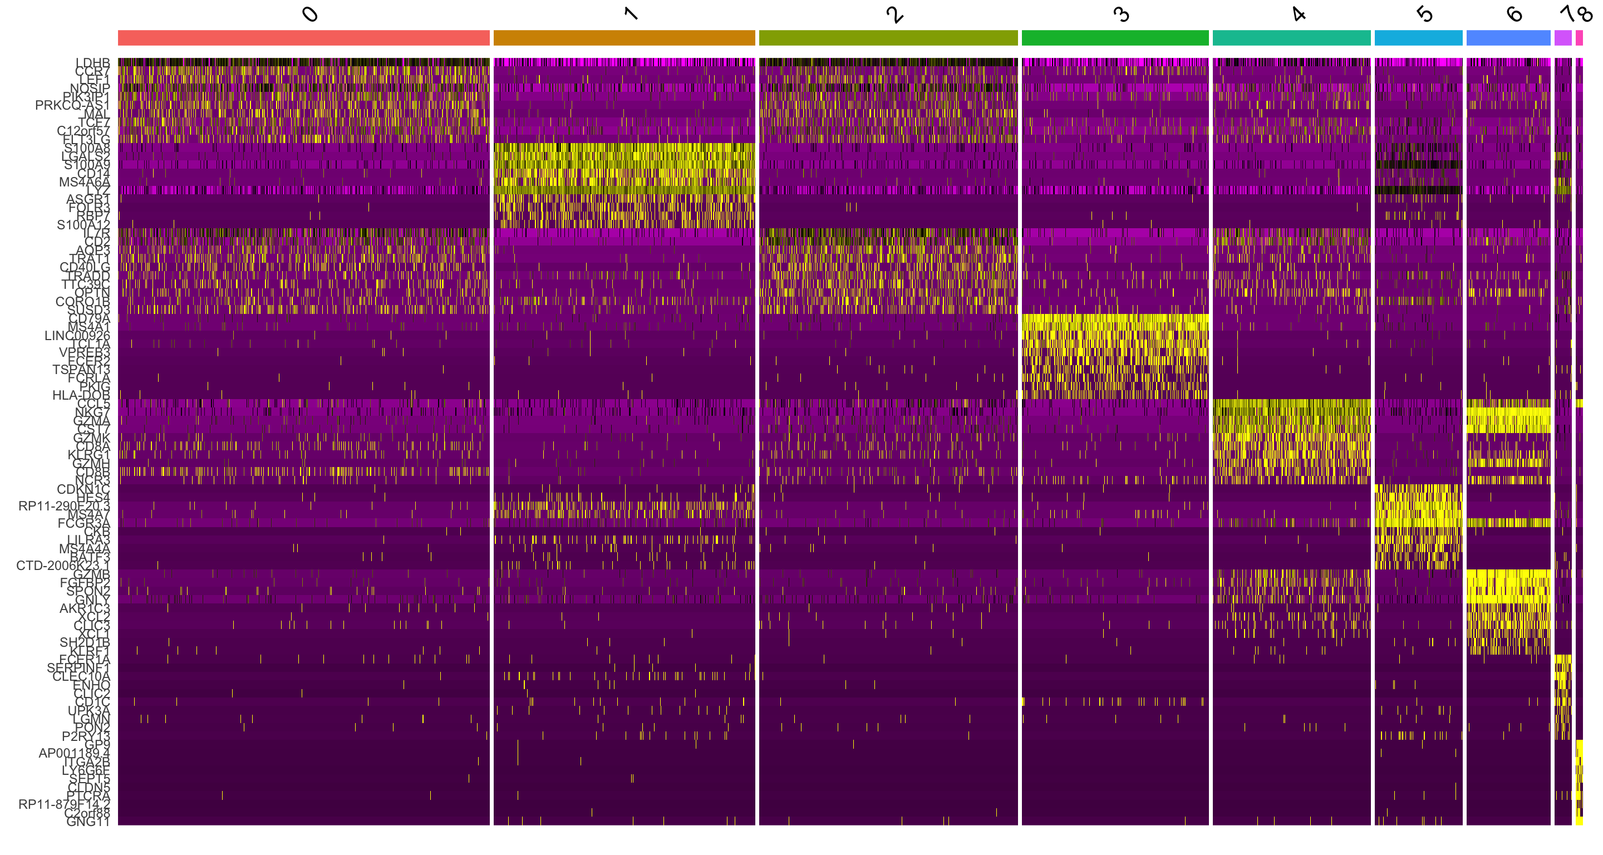The height and width of the screenshot is (855, 1603).
Task: Select the olive cluster 2 color bar
Action: [888, 38]
